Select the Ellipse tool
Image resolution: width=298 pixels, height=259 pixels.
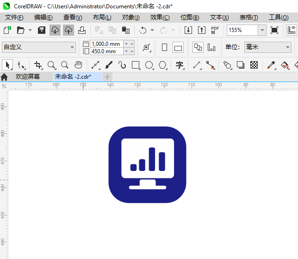149,65
